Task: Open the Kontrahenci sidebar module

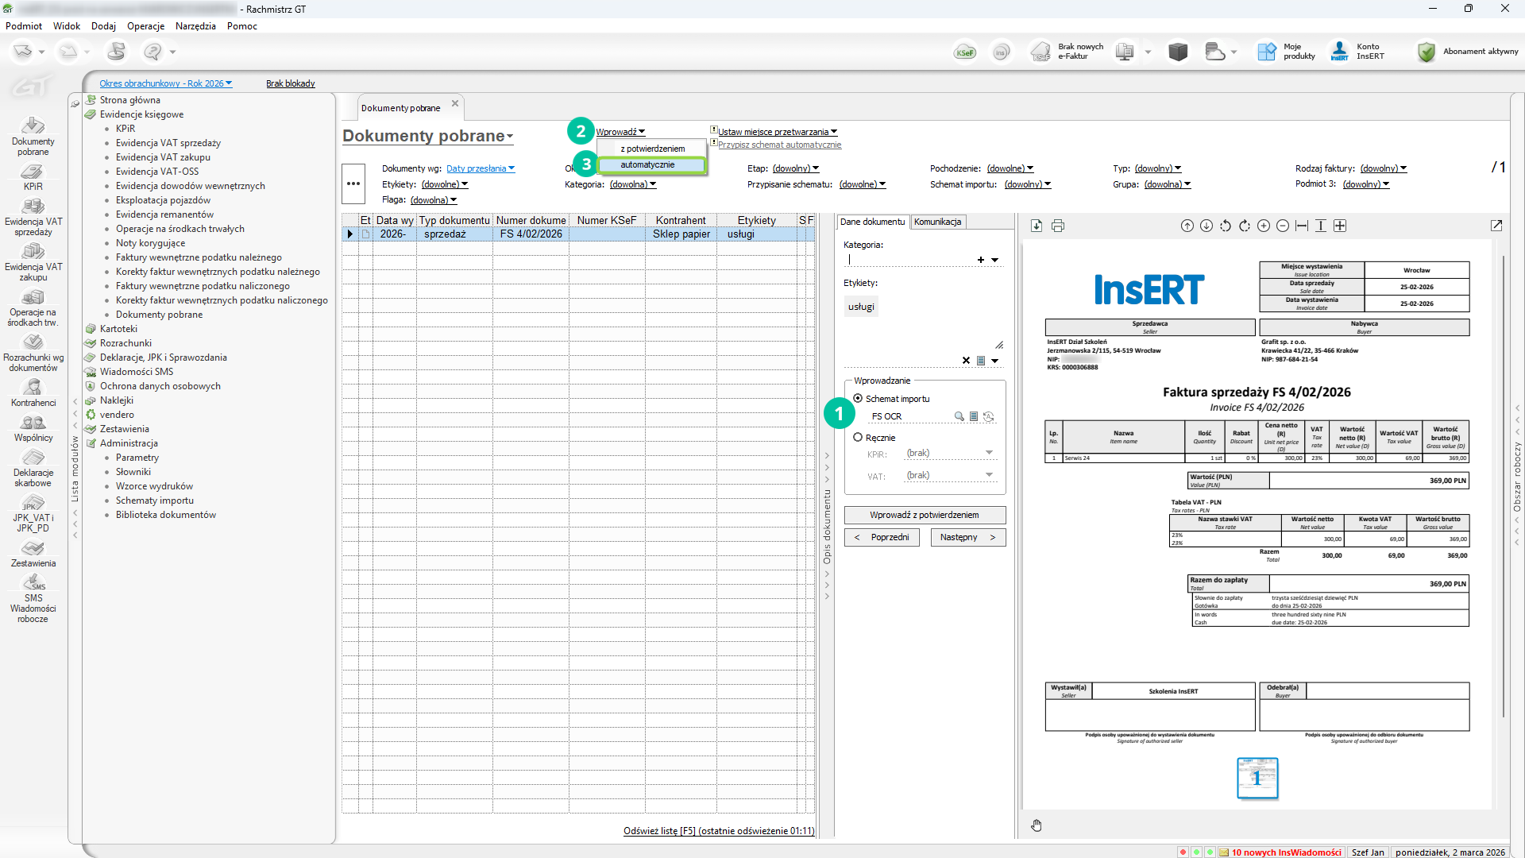Action: click(33, 392)
